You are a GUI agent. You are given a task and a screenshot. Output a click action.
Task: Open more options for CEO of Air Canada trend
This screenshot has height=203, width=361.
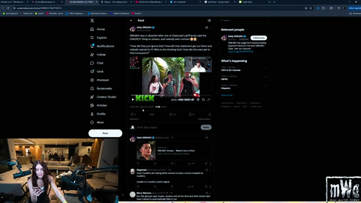tap(265, 68)
